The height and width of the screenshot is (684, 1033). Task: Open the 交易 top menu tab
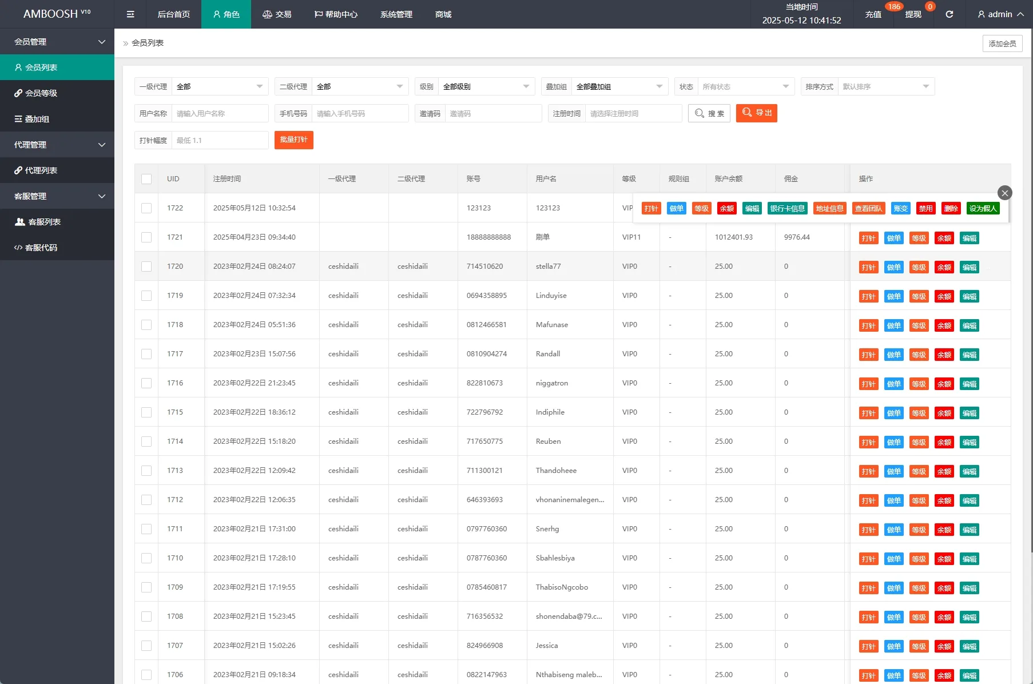(277, 14)
